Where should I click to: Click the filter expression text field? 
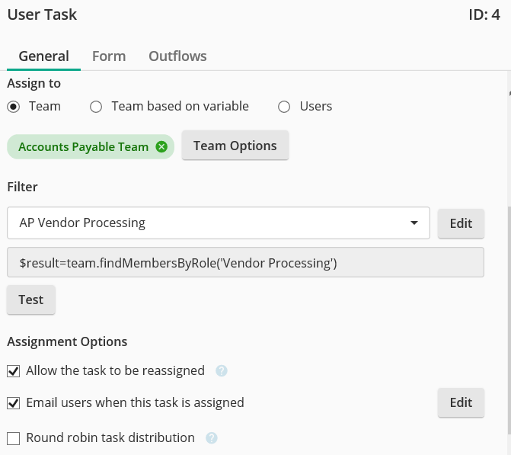coord(245,263)
